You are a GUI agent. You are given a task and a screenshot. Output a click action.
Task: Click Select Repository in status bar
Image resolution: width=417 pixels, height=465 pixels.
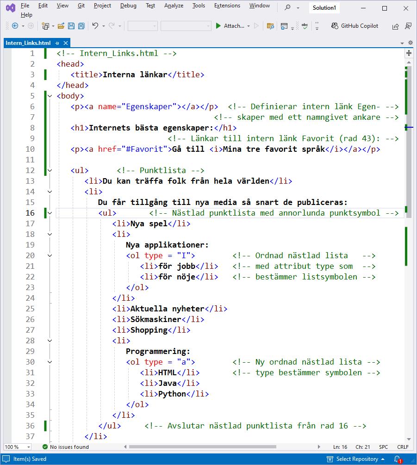[356, 459]
